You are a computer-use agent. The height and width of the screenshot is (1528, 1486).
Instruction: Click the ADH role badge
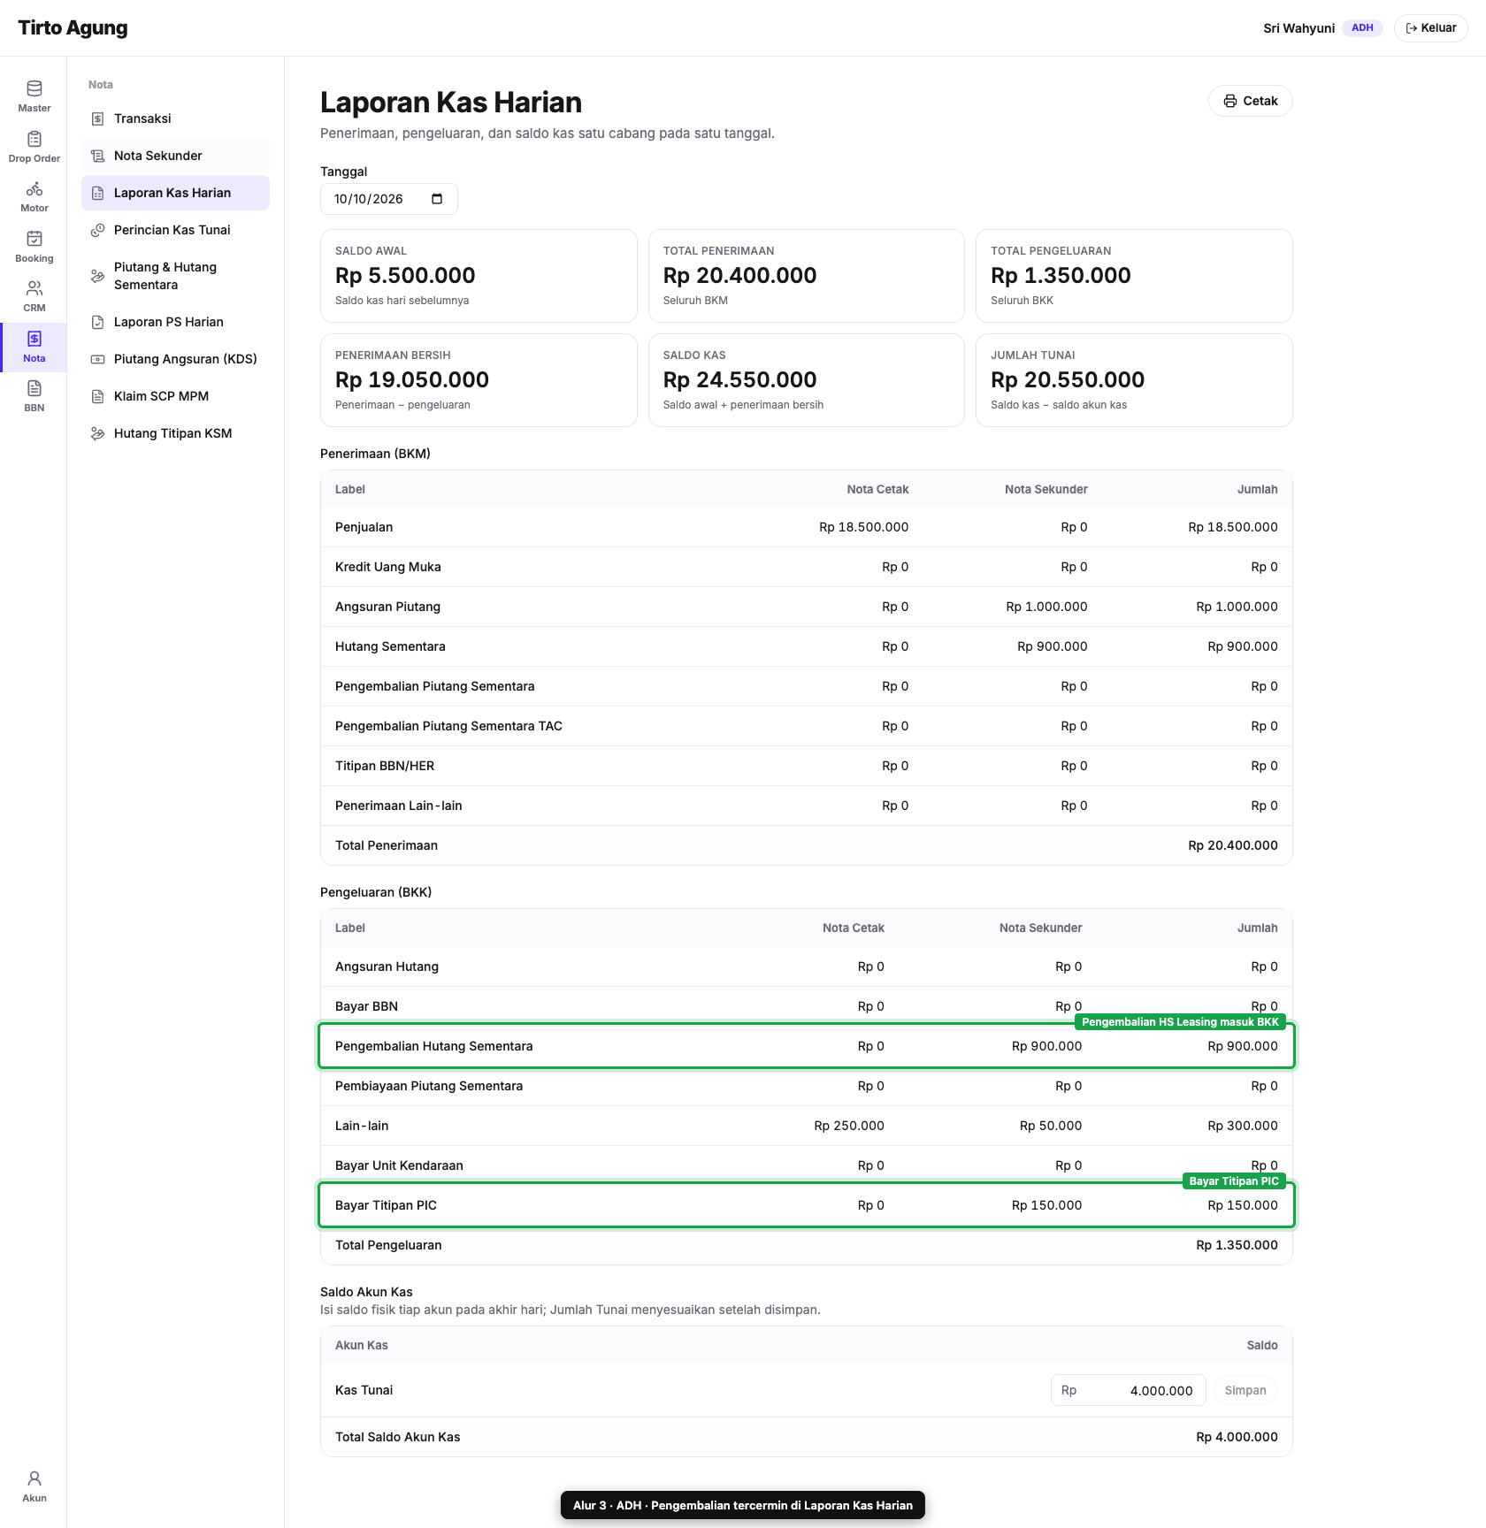1362,28
